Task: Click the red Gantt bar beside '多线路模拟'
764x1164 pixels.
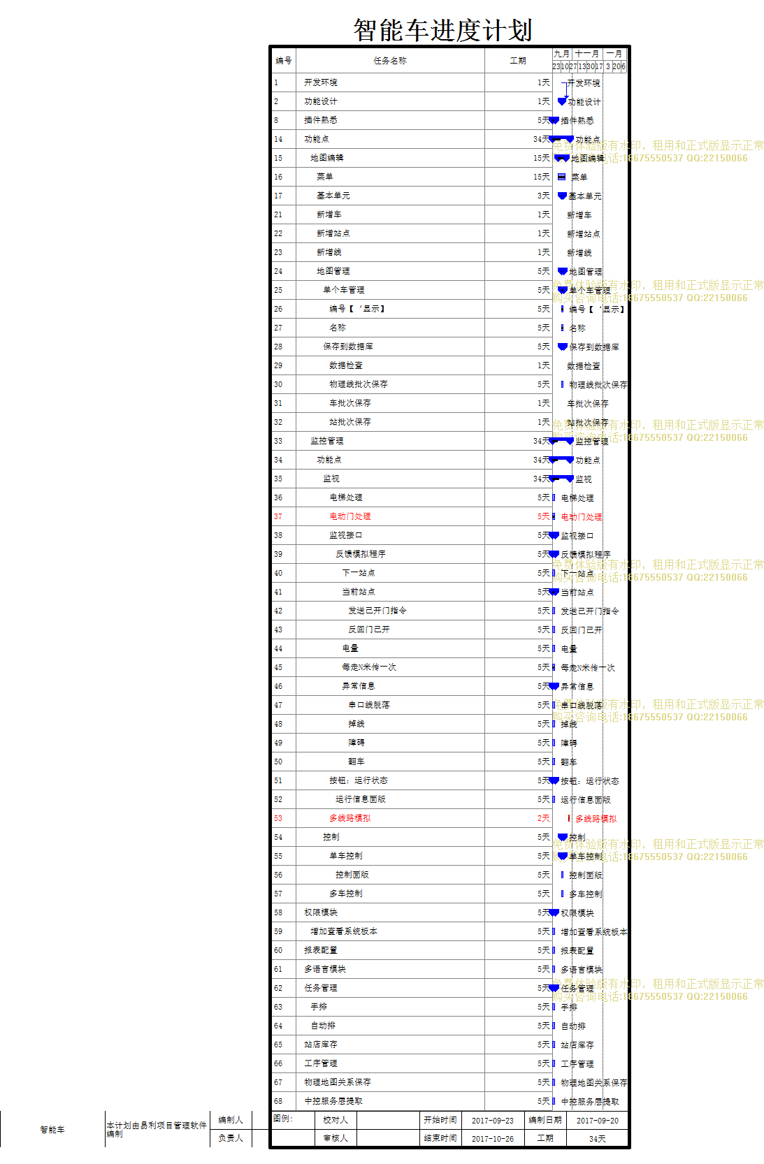Action: click(x=569, y=818)
